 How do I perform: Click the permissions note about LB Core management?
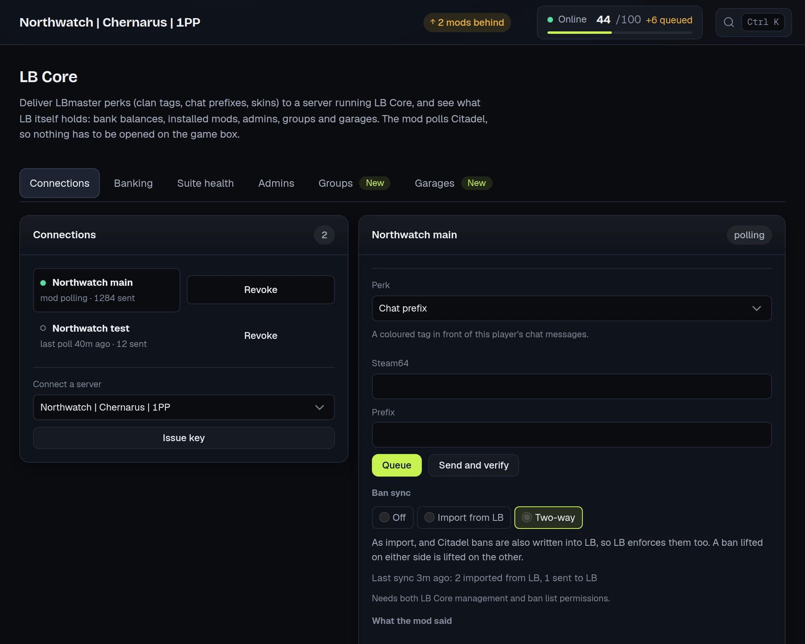click(x=491, y=599)
